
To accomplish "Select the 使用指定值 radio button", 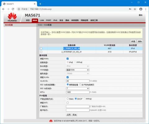I will click(68, 84).
